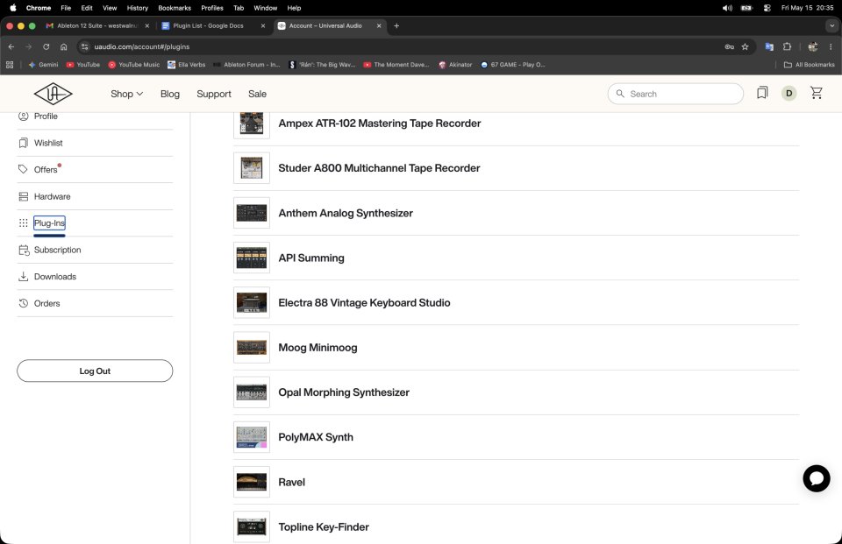Viewport: 842px width, 544px height.
Task: Click the Chrome address bar URL
Action: [x=142, y=46]
